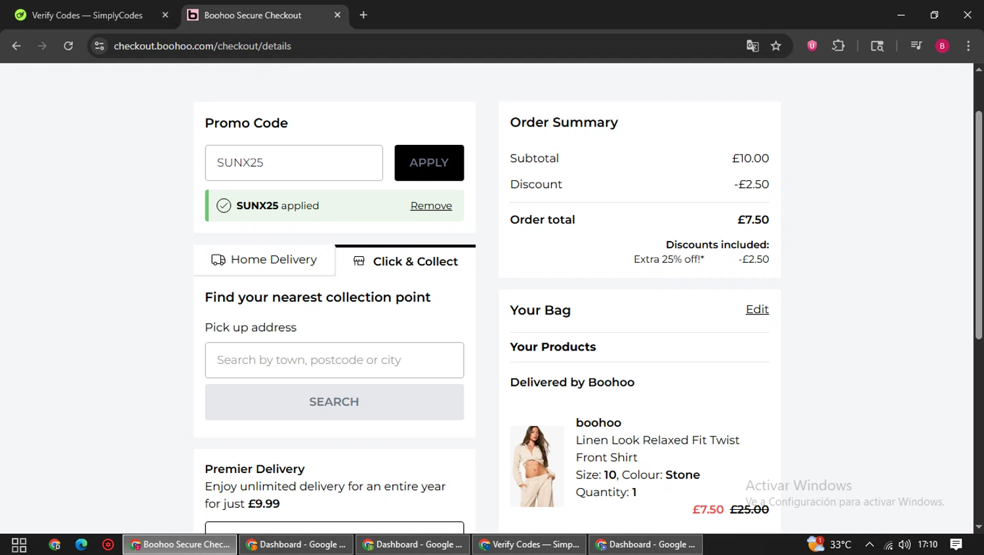The height and width of the screenshot is (555, 984).
Task: Click the Extra 25% off!* discount text
Action: click(669, 259)
